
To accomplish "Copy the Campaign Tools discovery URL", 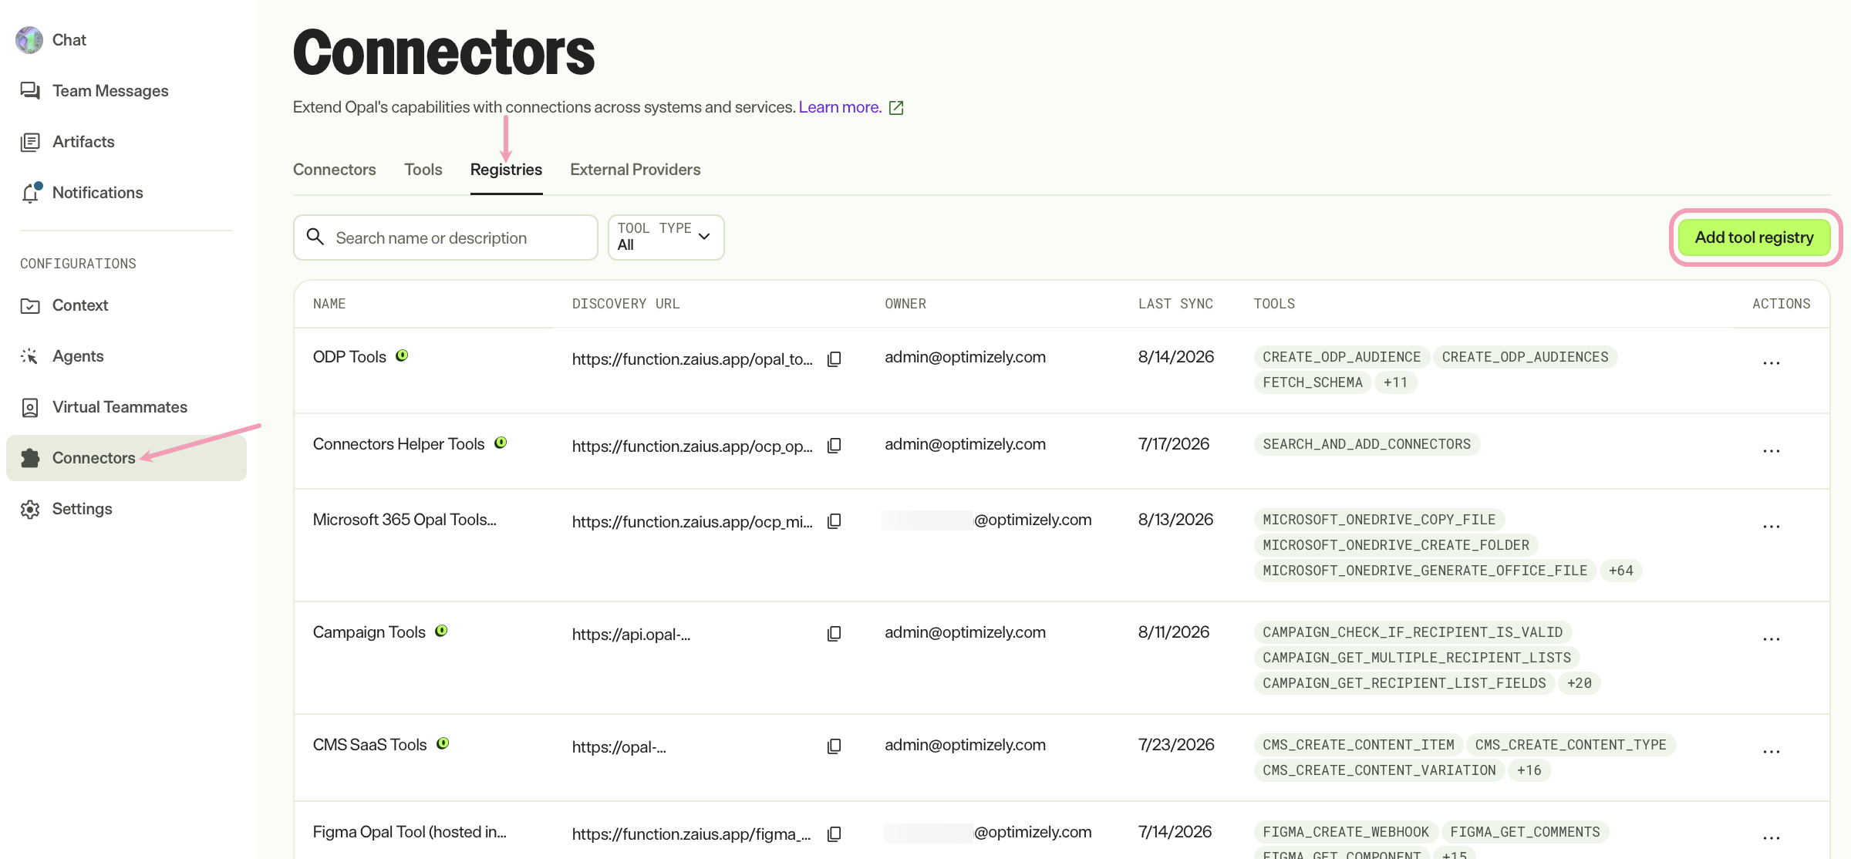I will [x=834, y=634].
